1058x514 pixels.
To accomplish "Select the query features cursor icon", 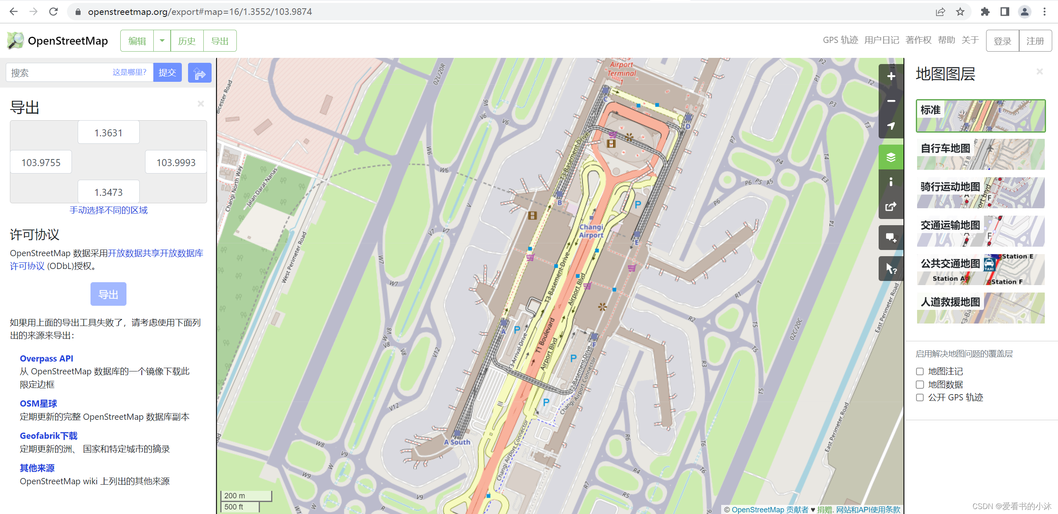I will coord(891,269).
